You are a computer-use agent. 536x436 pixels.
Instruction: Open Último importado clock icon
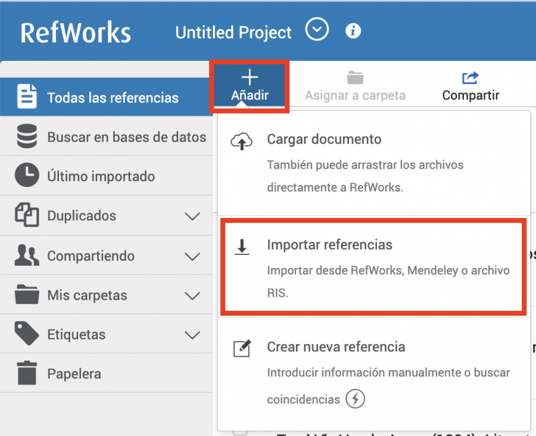coord(27,176)
